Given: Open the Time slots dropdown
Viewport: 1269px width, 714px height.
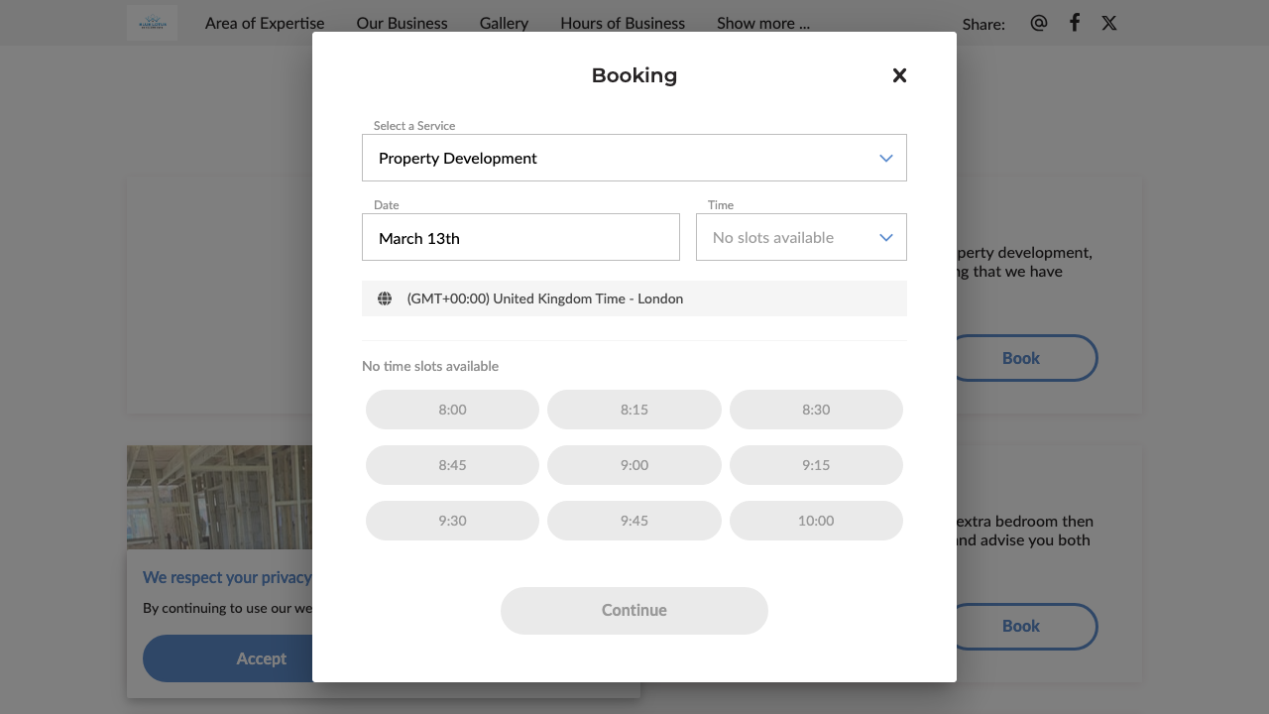Looking at the screenshot, I should click(800, 237).
